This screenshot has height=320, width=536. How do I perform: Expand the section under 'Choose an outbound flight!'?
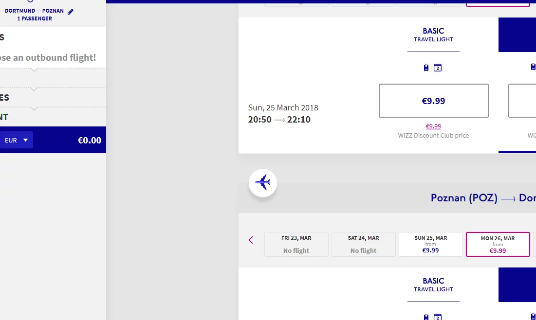tap(34, 70)
